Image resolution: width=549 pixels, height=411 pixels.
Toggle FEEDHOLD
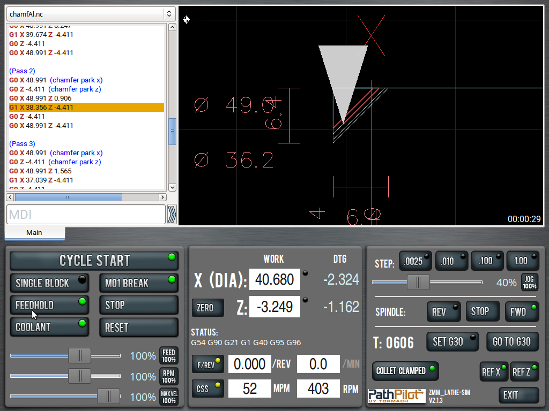tap(49, 305)
